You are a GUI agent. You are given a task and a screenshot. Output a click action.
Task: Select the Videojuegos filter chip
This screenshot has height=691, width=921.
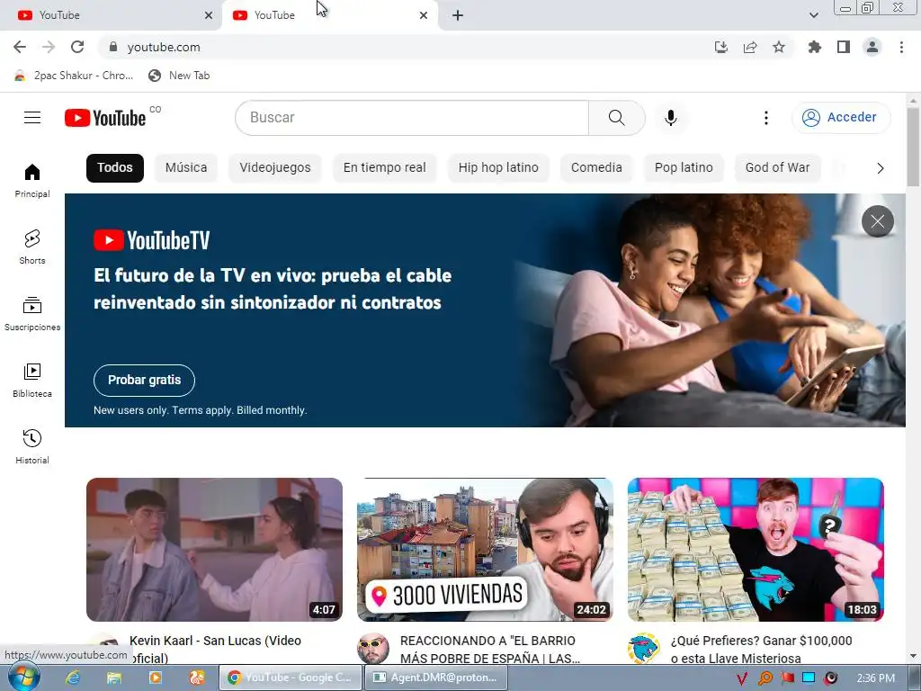tap(275, 167)
